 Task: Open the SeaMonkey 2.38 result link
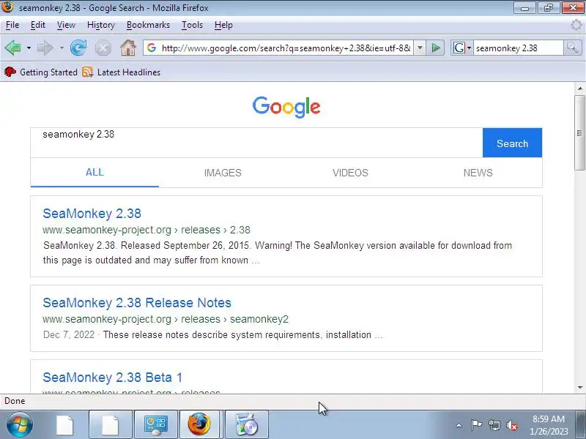(92, 214)
